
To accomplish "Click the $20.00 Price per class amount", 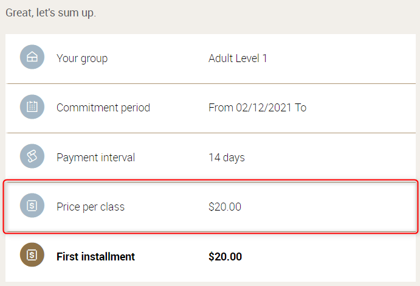I will click(225, 207).
